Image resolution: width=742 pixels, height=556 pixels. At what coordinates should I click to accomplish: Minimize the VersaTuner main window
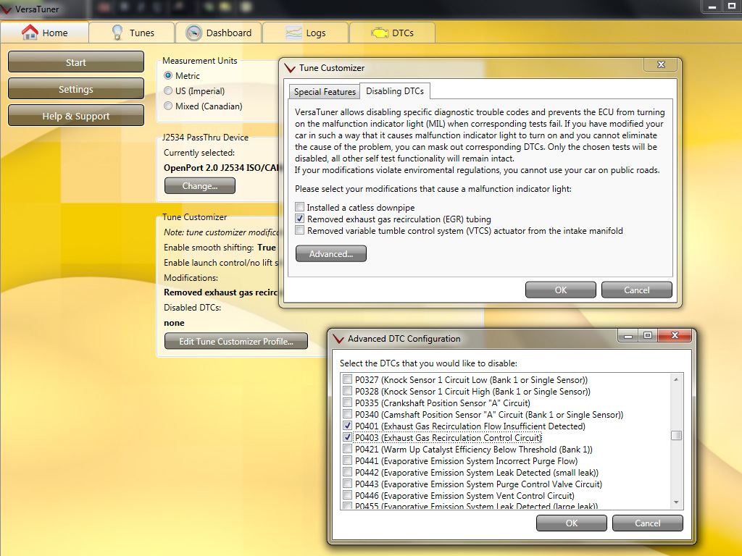(712, 6)
